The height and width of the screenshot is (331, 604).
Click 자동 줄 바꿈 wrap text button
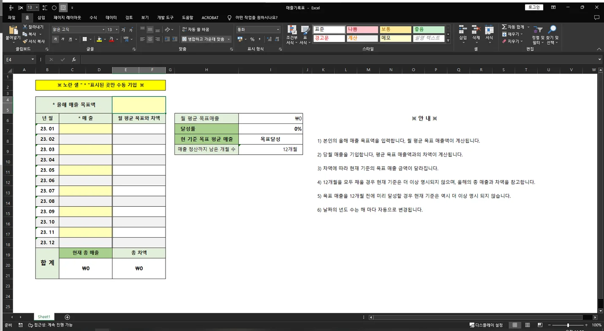[195, 30]
